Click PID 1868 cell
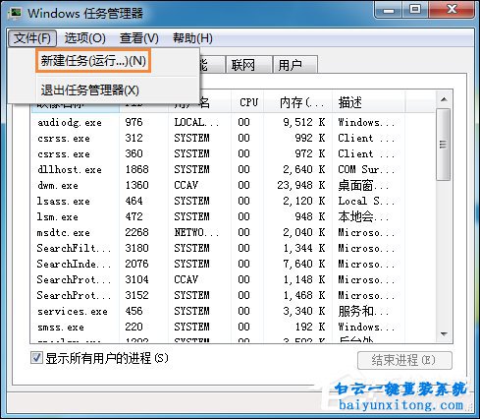This screenshot has width=480, height=419. (136, 169)
